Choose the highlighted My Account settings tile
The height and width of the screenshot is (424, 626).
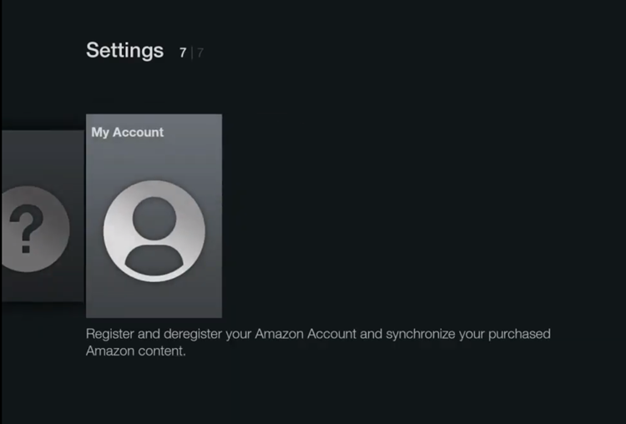(154, 216)
